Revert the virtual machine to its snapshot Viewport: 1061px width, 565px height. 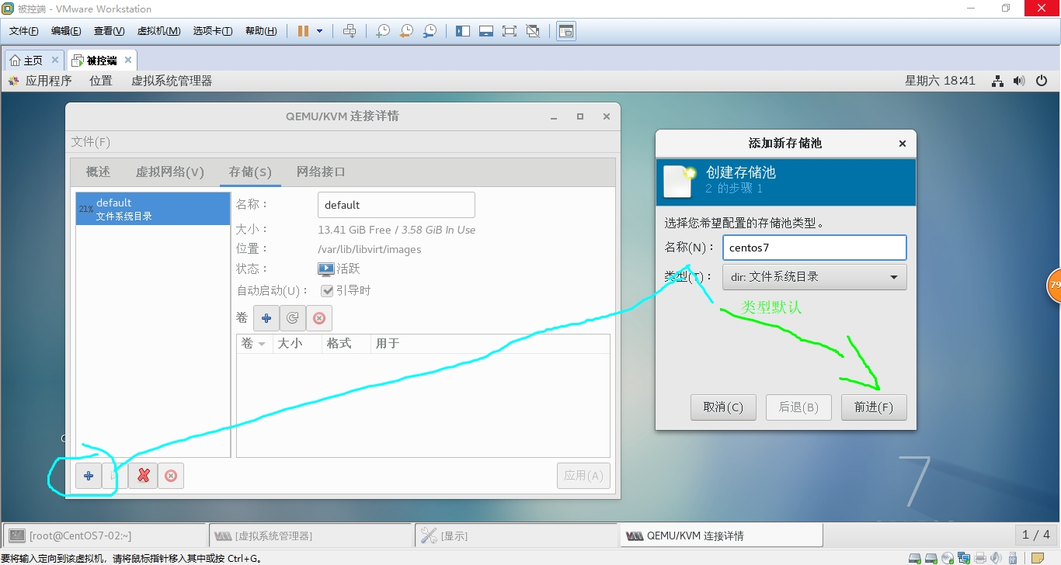tap(406, 31)
